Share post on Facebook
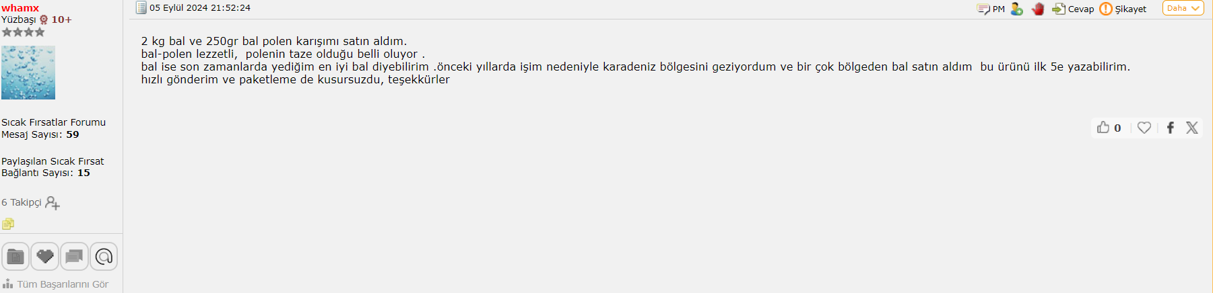The height and width of the screenshot is (293, 1213). point(1171,128)
